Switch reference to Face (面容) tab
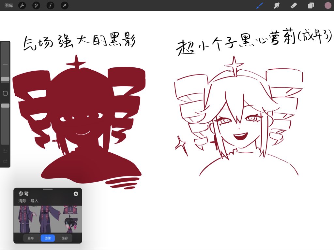Screen dimensions: 334x250 click(x=65, y=238)
